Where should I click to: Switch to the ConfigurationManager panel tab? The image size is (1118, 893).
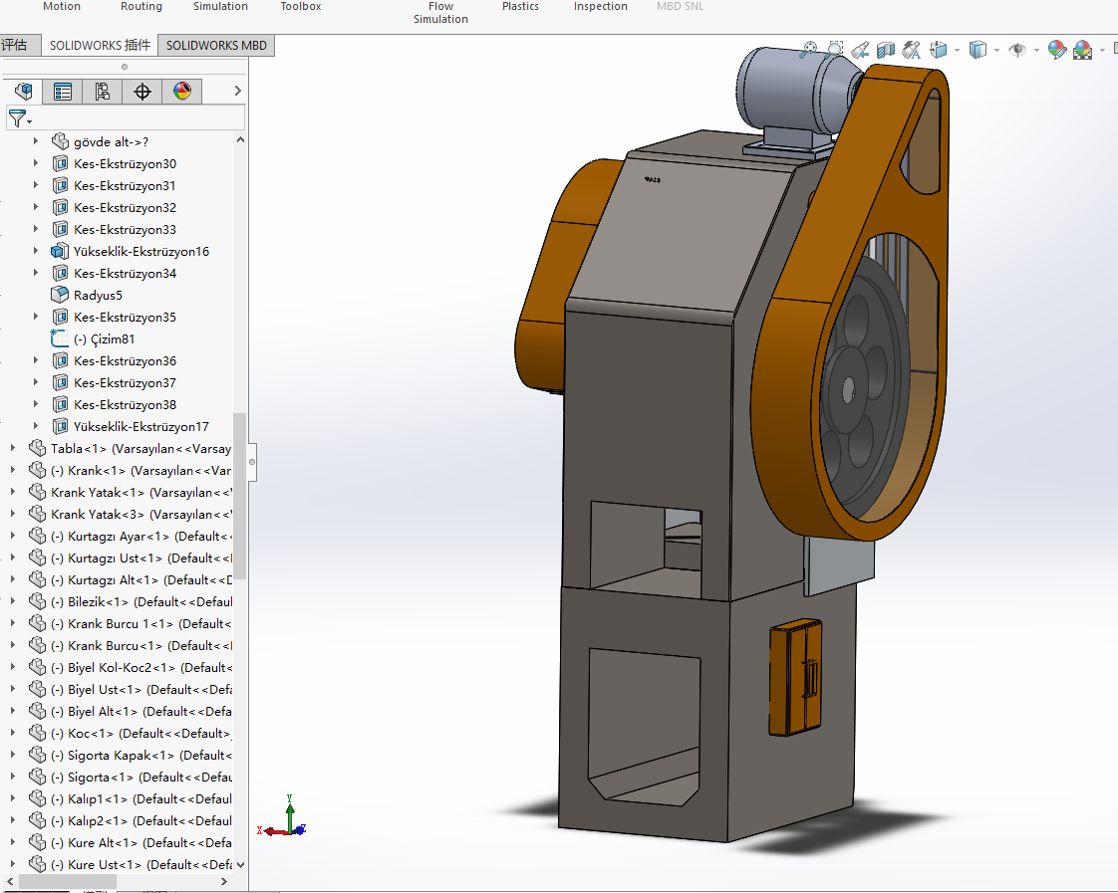tap(103, 92)
